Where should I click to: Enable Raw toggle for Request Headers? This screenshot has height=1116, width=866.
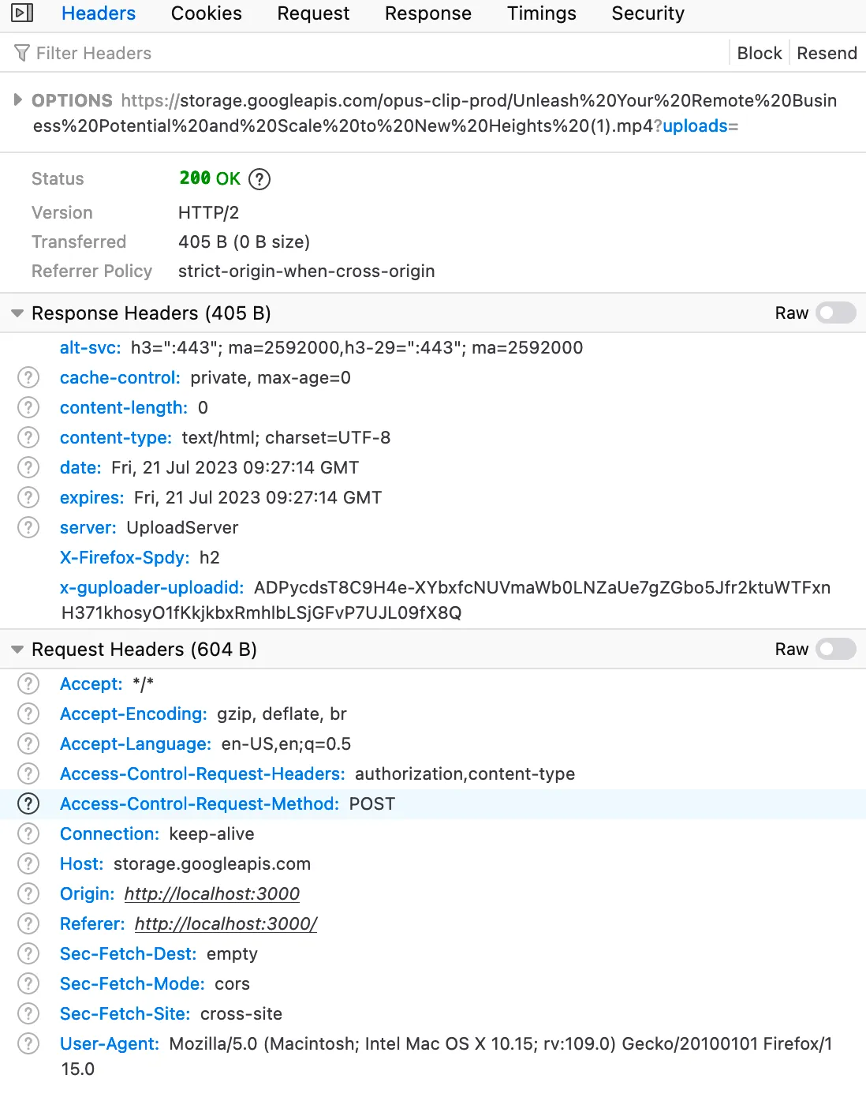[x=836, y=650]
